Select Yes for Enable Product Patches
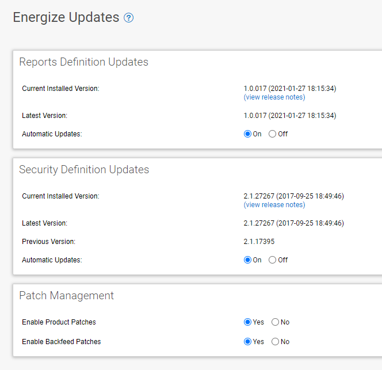Image resolution: width=382 pixels, height=370 pixels. (x=247, y=322)
